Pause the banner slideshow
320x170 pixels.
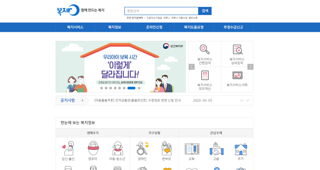pyautogui.click(x=139, y=88)
